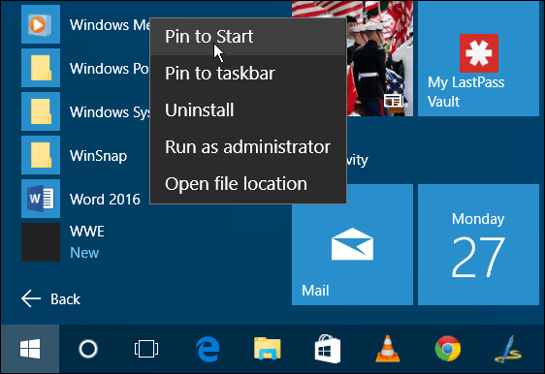545x374 pixels.
Task: Click the 'Windows Po' list label
Action: click(110, 69)
